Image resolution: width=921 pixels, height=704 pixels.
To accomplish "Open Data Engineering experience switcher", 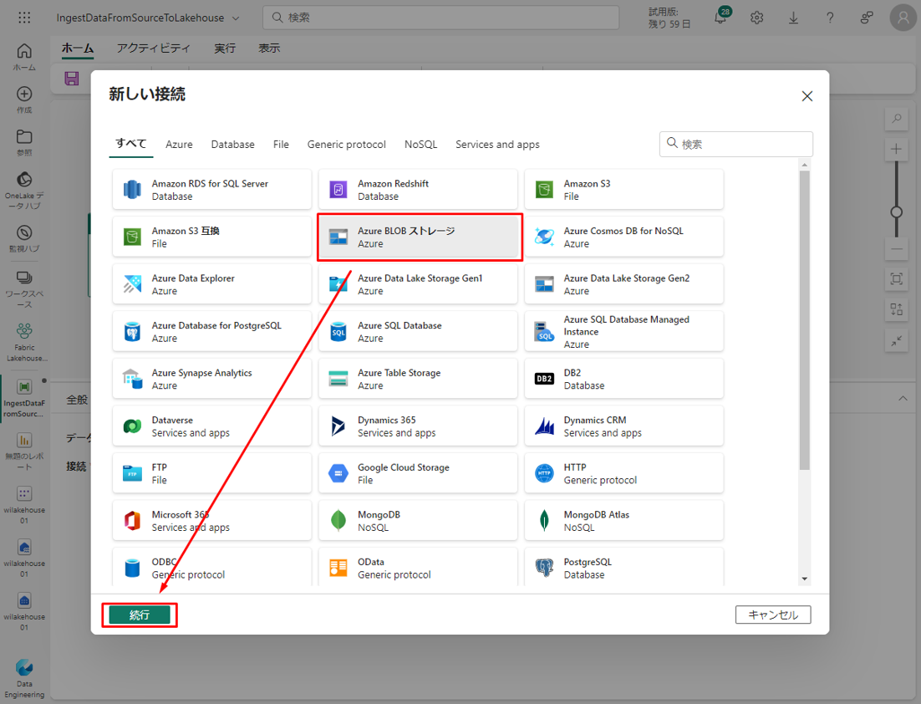I will [24, 679].
